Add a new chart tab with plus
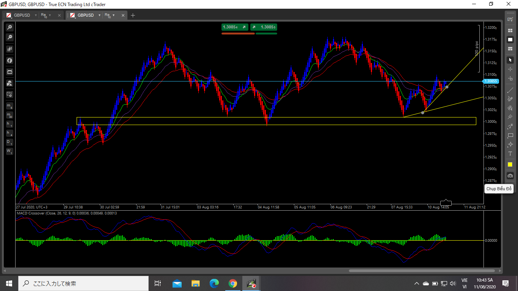Viewport: 518px width, 291px height. (133, 16)
